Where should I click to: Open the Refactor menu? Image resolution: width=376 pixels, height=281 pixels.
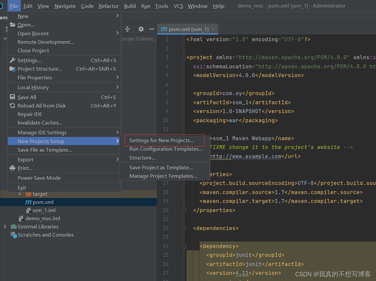[x=109, y=6]
